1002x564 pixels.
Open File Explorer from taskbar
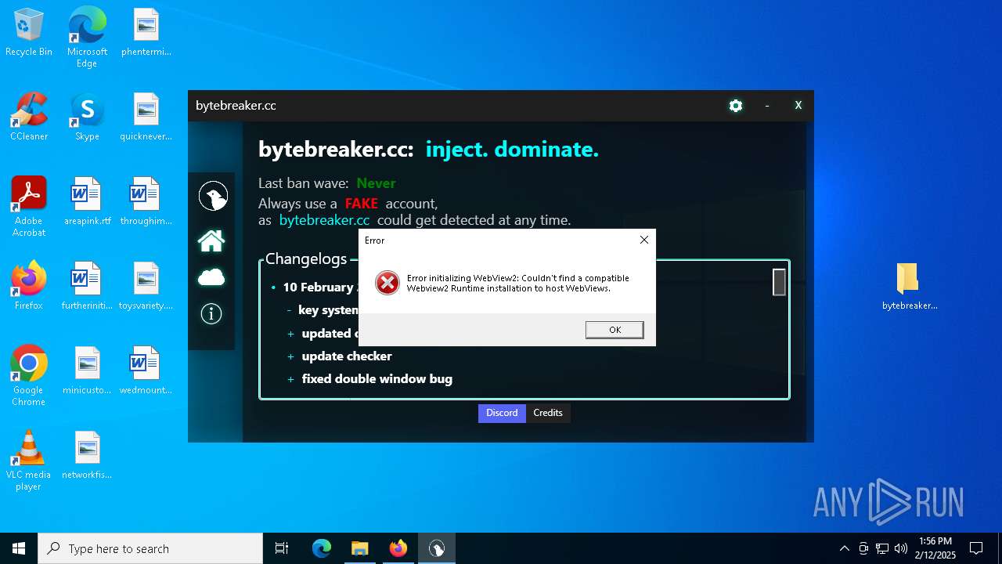click(359, 548)
